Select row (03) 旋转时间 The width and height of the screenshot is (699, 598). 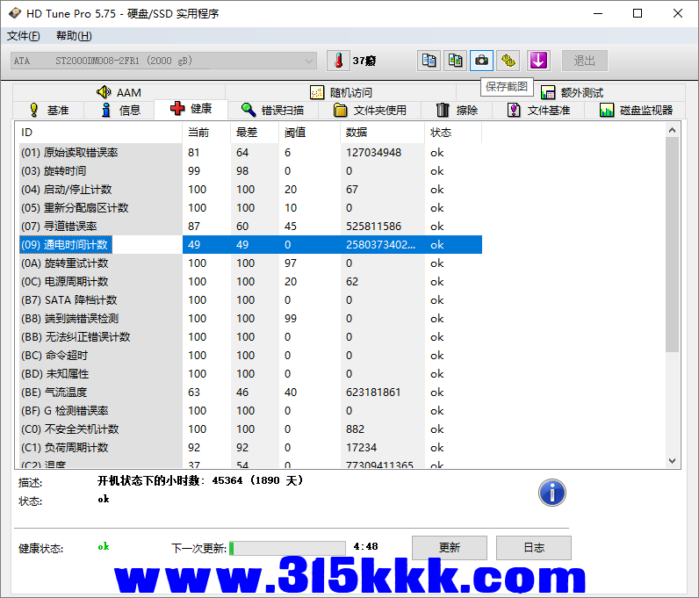250,170
